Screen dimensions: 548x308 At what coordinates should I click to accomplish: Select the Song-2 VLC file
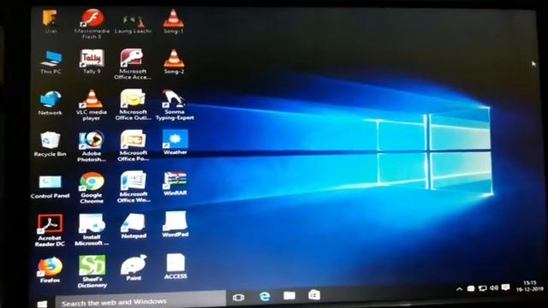(x=174, y=62)
